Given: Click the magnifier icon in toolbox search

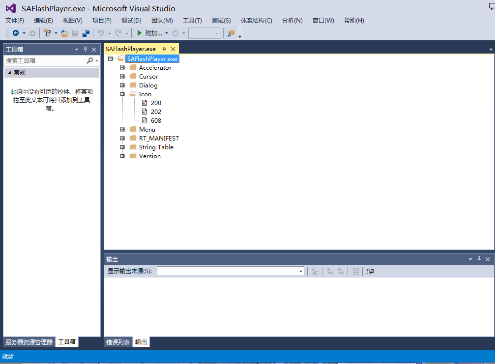Looking at the screenshot, I should [90, 60].
